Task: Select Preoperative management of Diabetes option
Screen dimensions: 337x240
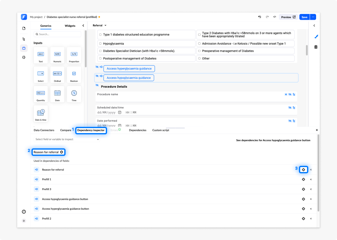Action: coord(199,51)
